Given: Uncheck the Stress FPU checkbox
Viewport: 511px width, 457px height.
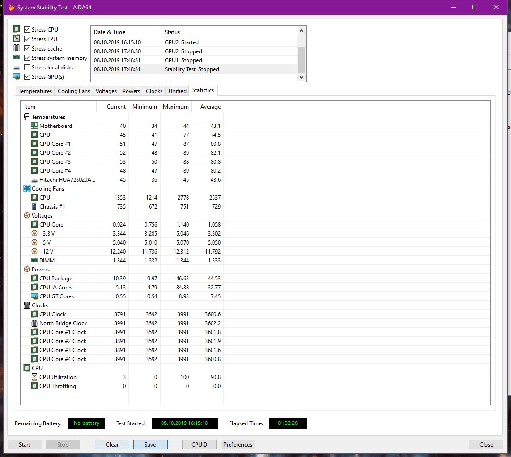Looking at the screenshot, I should point(27,39).
